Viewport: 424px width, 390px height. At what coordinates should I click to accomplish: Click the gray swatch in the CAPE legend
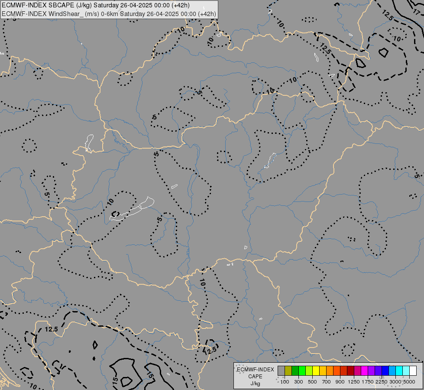[281, 371]
